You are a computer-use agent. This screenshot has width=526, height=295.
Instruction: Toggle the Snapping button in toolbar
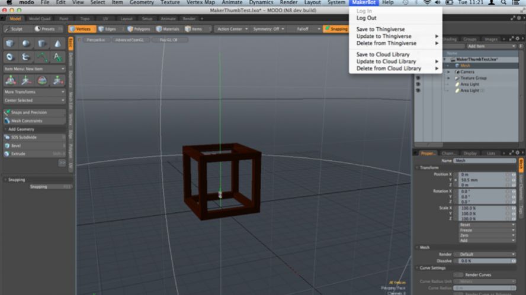[x=336, y=29]
